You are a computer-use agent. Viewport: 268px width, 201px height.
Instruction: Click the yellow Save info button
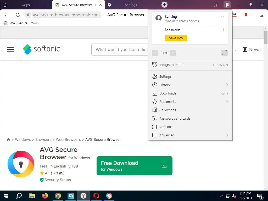click(x=176, y=38)
